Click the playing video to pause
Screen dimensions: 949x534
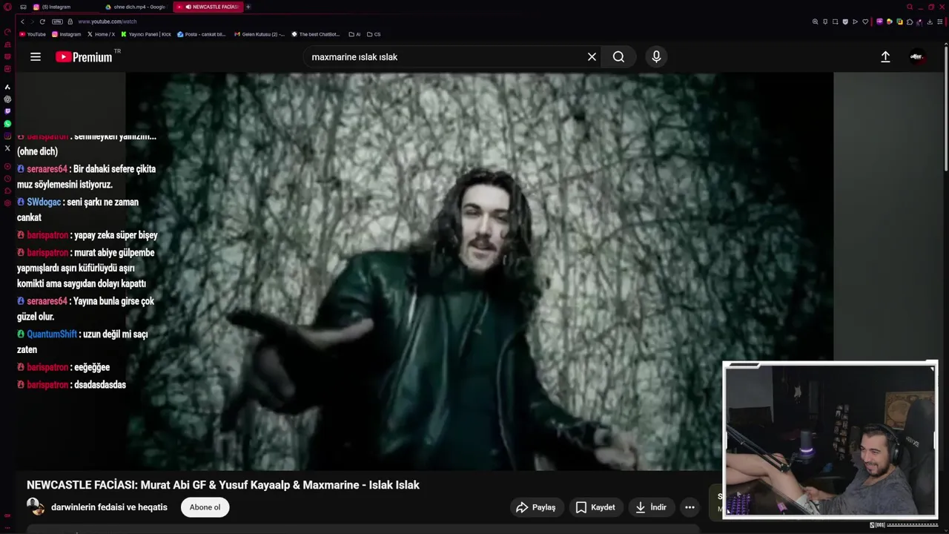click(479, 271)
